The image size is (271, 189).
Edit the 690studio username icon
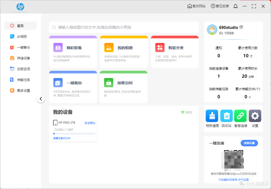(x=241, y=27)
